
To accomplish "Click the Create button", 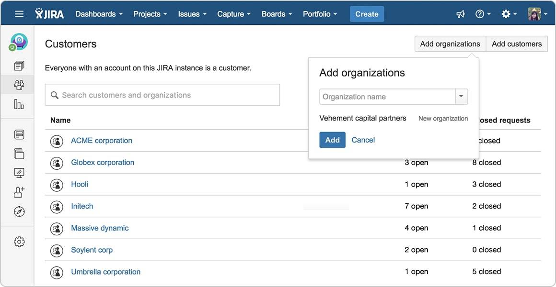I will point(367,14).
